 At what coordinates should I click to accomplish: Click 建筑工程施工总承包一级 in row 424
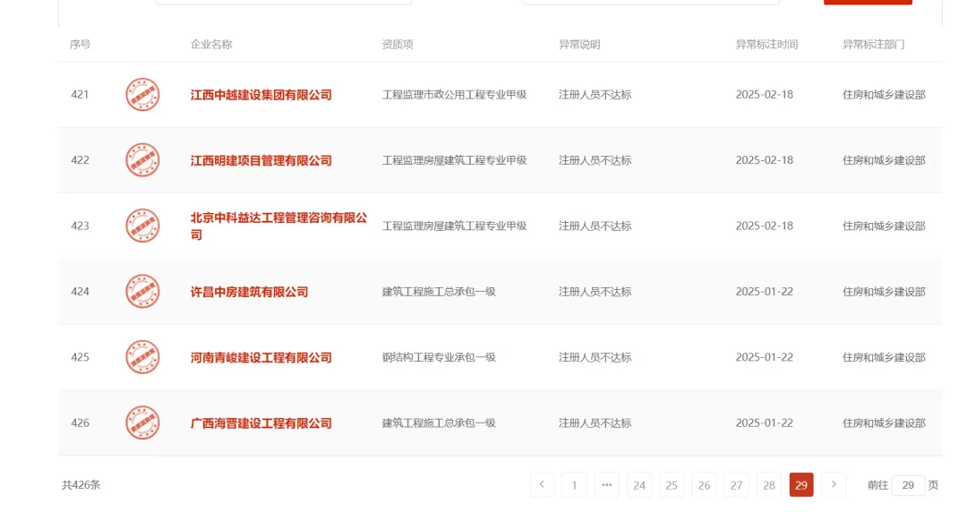439,292
